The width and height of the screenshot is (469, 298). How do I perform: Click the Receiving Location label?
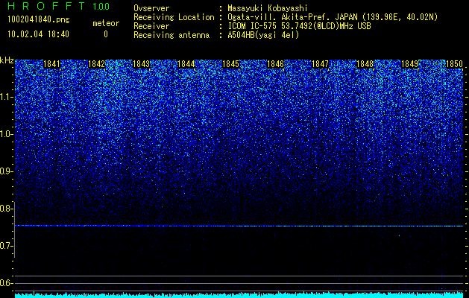click(174, 17)
